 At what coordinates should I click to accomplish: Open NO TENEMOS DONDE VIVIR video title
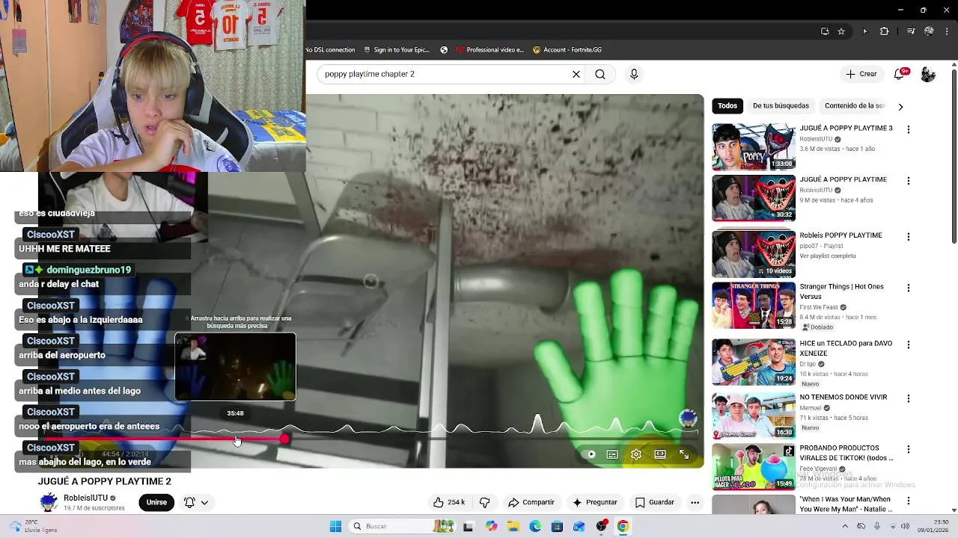pos(843,398)
